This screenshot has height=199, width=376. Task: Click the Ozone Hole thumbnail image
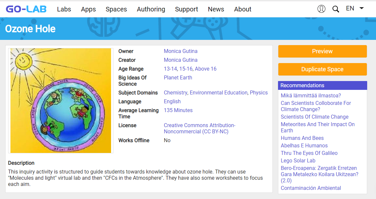tap(61, 100)
